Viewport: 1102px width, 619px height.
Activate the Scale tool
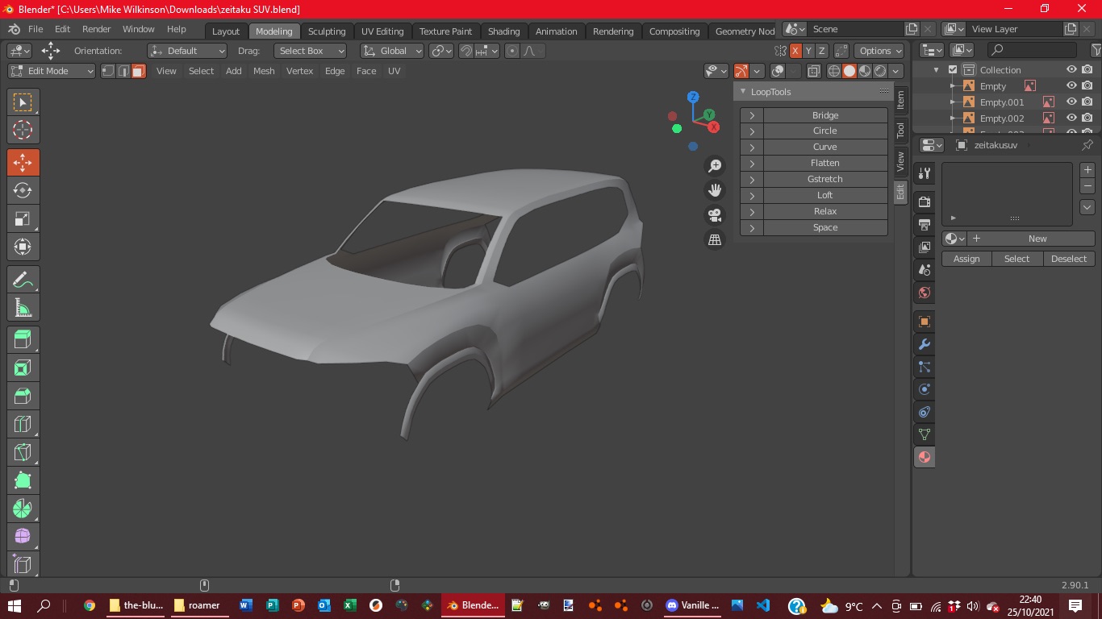[x=23, y=219]
